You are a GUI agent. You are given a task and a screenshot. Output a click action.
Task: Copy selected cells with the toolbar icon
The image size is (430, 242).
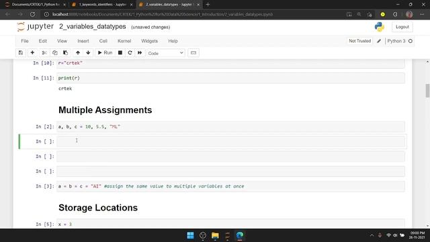click(55, 52)
